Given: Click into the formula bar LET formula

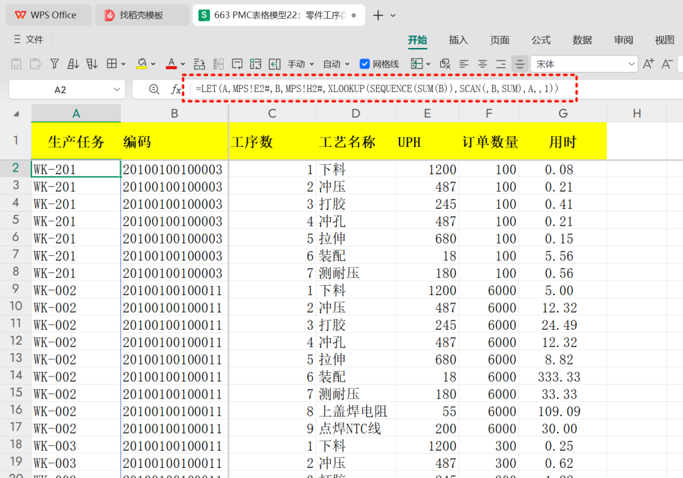Looking at the screenshot, I should click(x=378, y=89).
